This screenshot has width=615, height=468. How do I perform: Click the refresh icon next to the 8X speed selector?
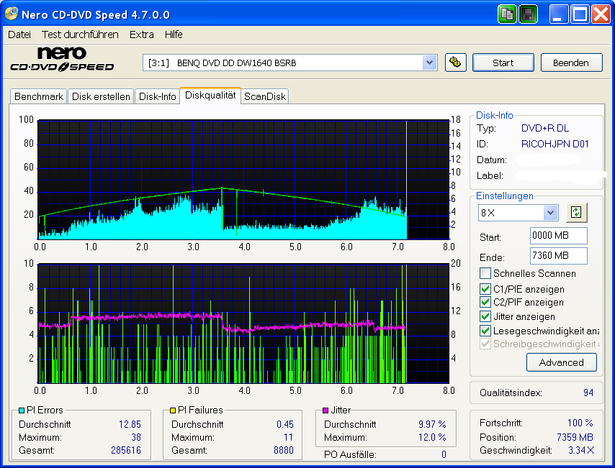click(x=575, y=212)
